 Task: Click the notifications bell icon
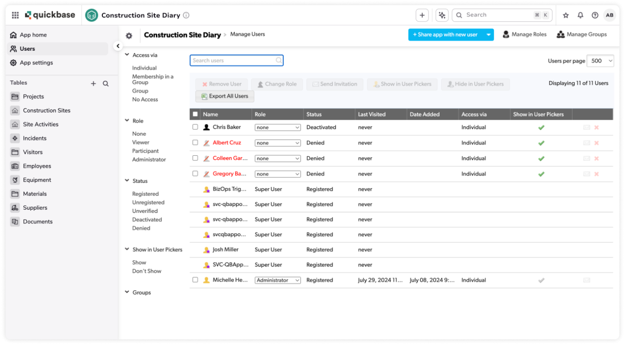[x=580, y=15]
